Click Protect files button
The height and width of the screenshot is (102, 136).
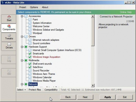coord(35,90)
